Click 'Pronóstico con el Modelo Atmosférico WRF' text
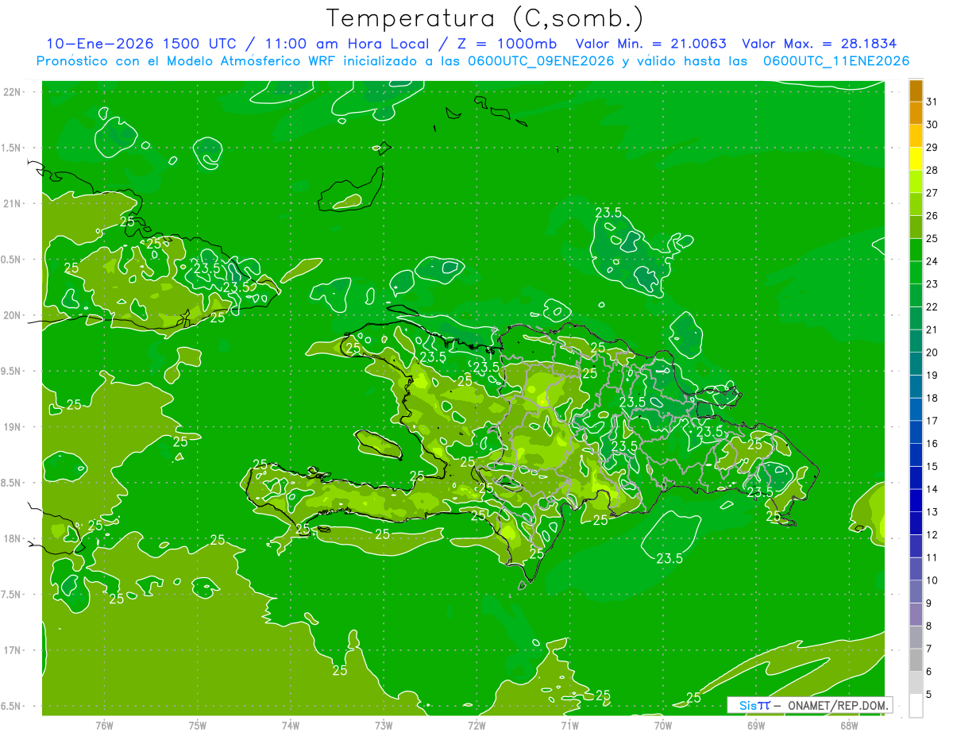This screenshot has height=736, width=953. coord(187,61)
